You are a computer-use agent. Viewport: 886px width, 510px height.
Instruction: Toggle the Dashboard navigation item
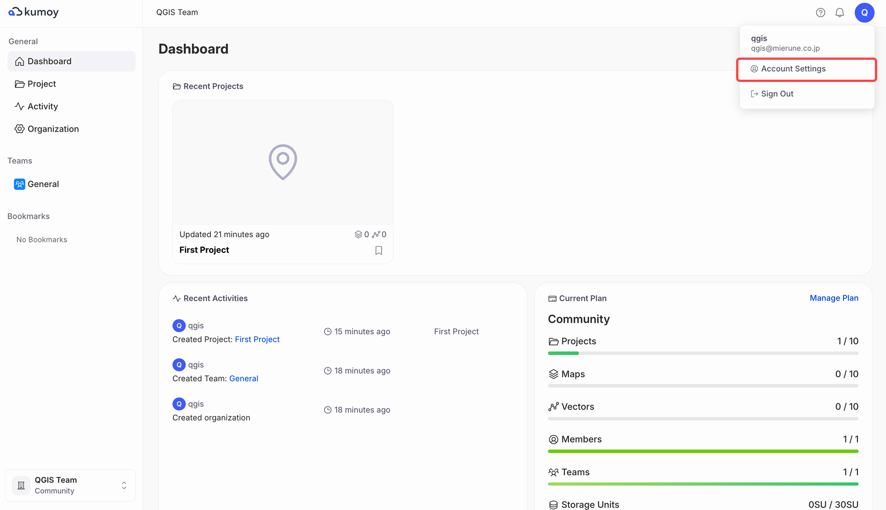click(49, 61)
